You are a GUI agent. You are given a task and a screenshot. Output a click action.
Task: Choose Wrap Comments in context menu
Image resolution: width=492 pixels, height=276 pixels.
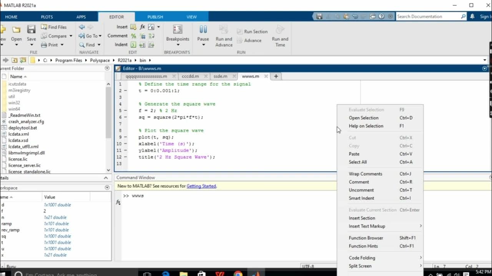pyautogui.click(x=380, y=174)
